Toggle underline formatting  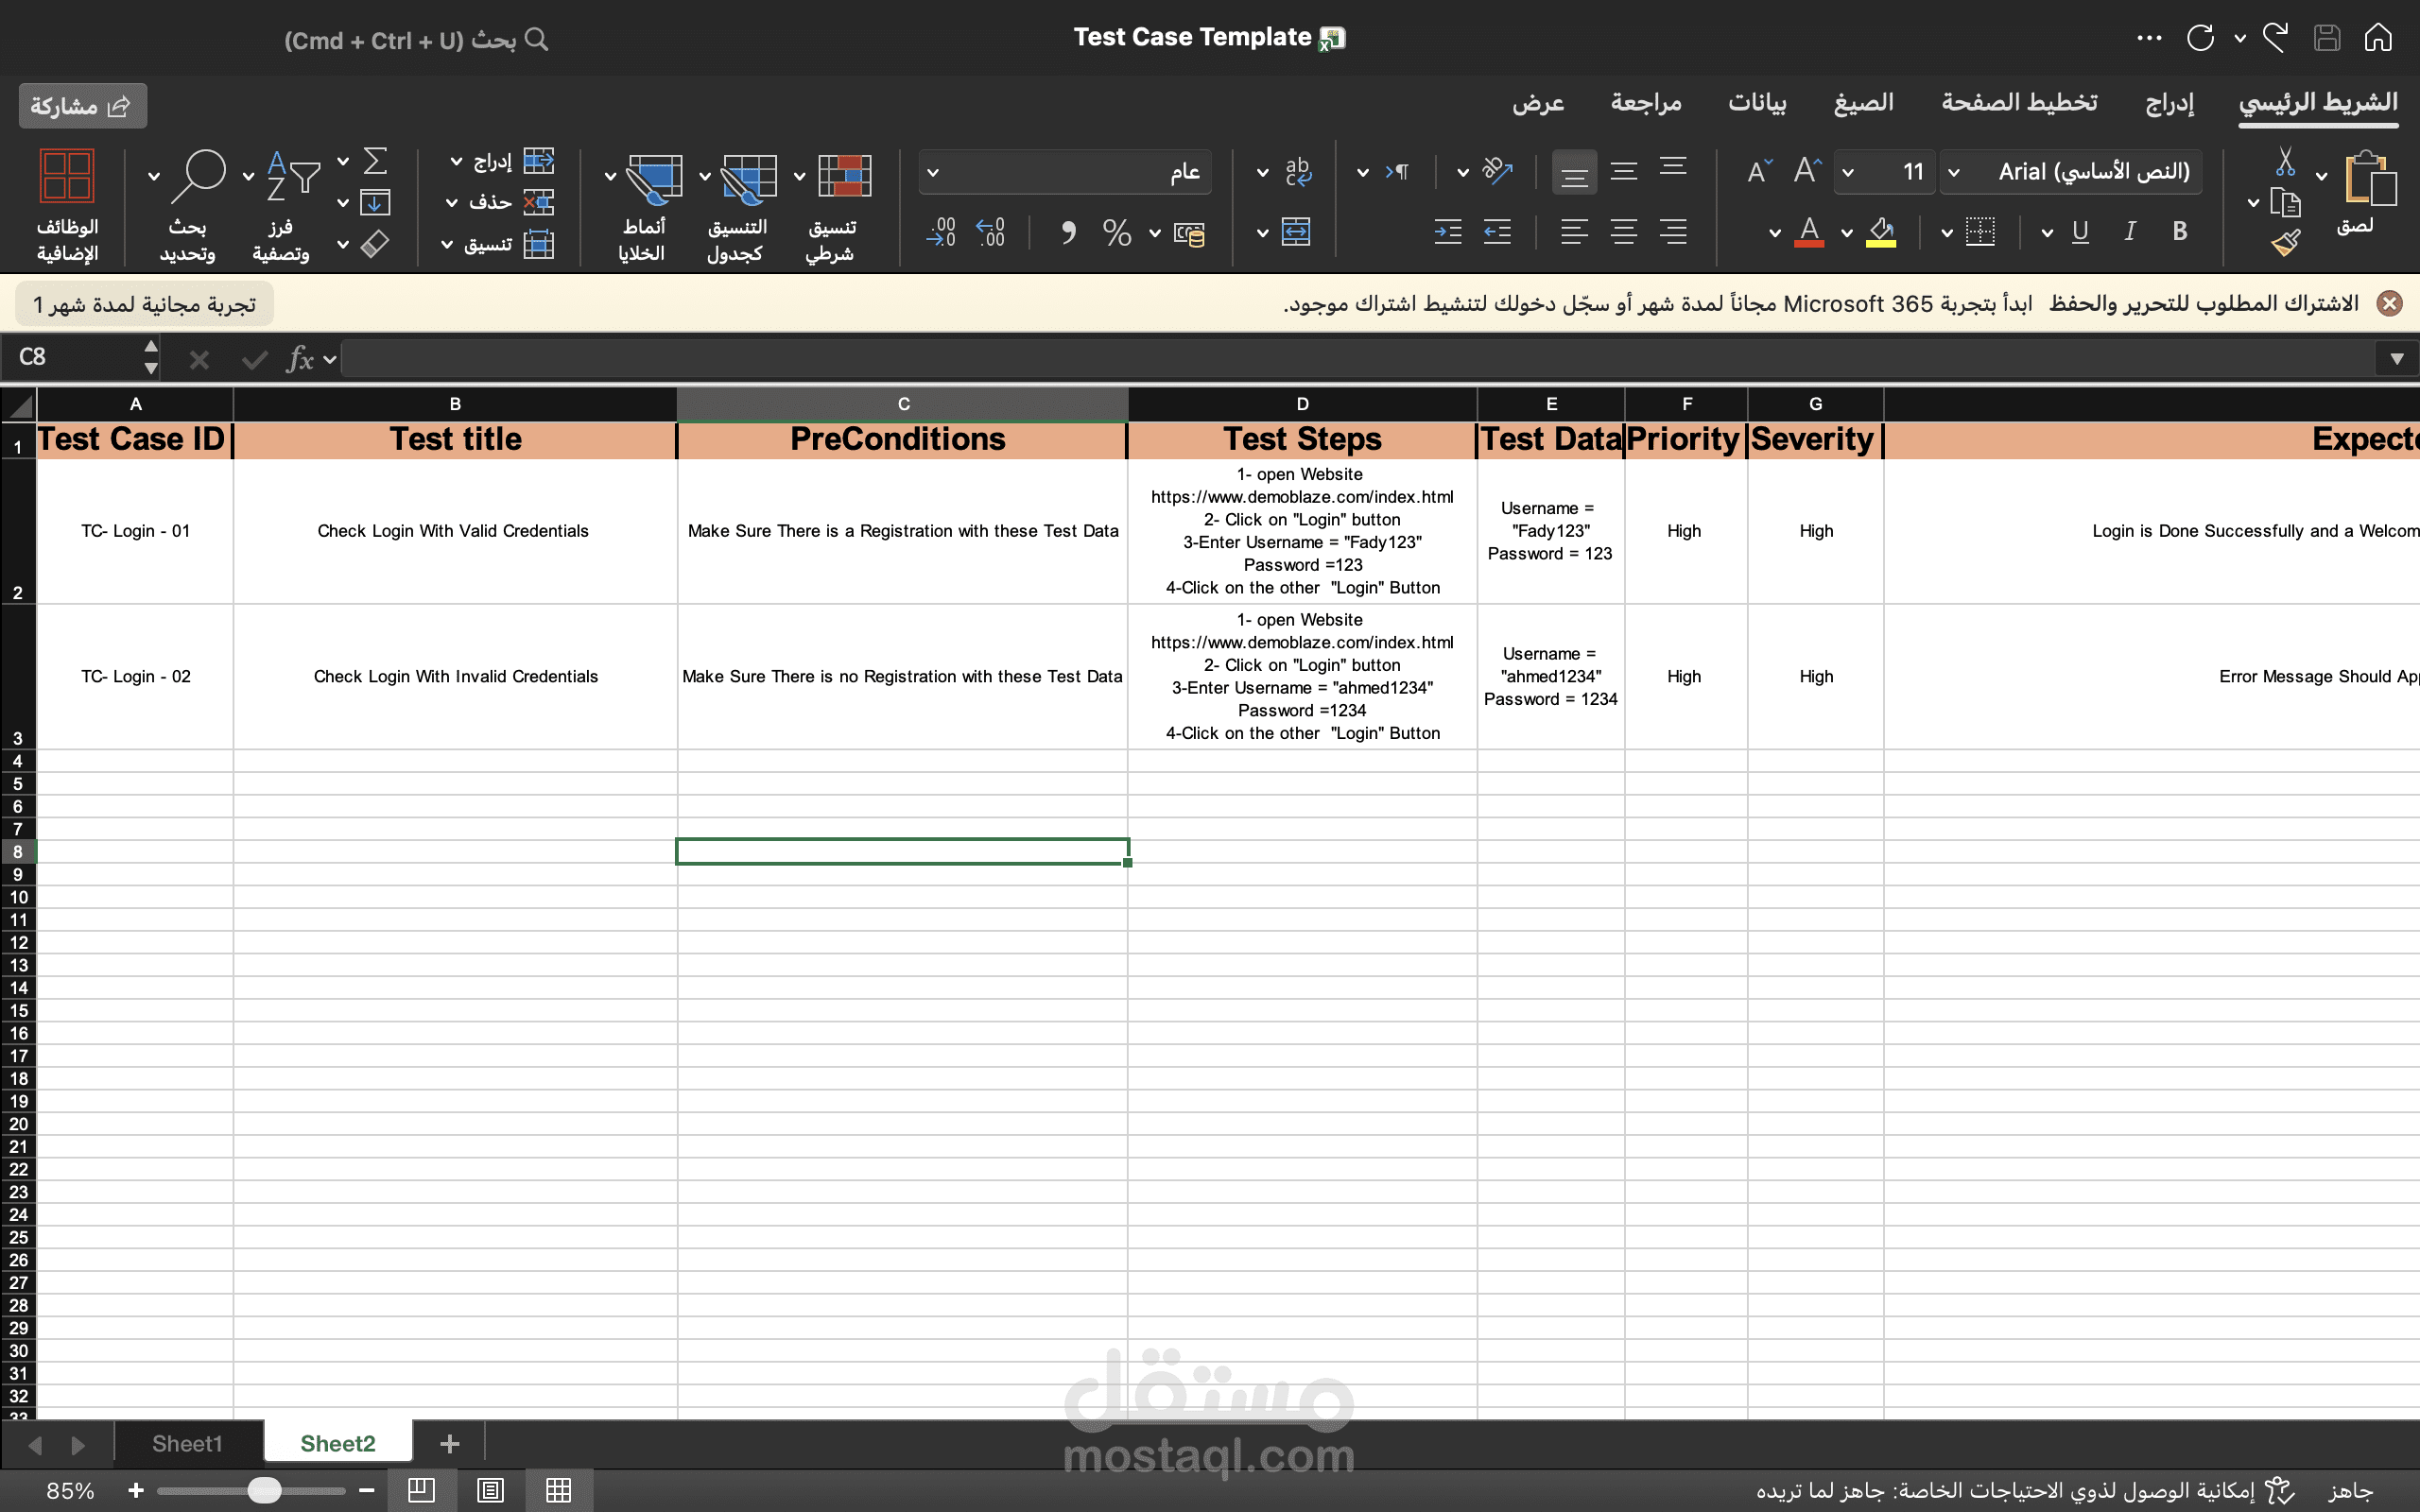coord(2080,232)
